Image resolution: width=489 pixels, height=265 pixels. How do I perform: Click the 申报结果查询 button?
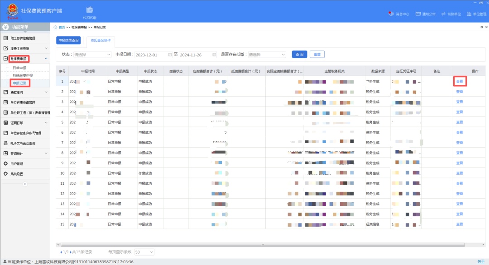click(68, 41)
